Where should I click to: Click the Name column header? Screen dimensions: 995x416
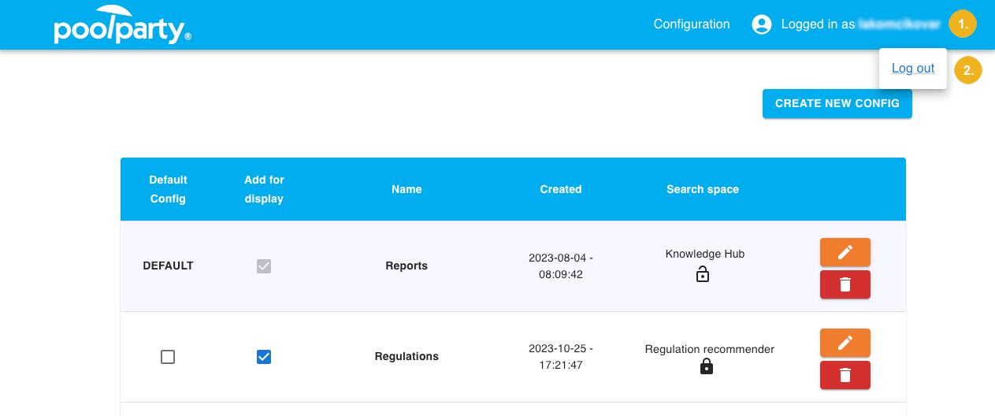tap(407, 189)
